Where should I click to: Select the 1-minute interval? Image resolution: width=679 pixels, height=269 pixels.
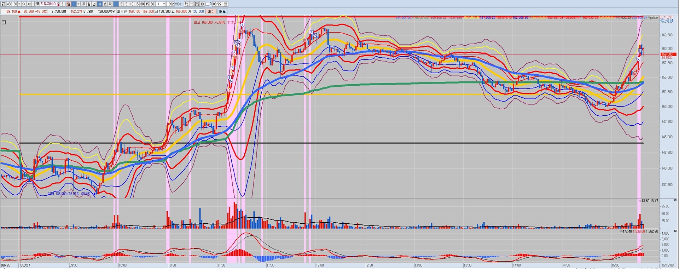click(116, 4)
